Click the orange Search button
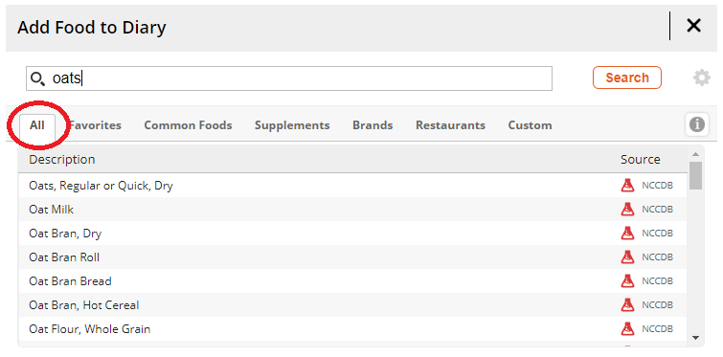Screen dimensions: 723x357 [627, 78]
